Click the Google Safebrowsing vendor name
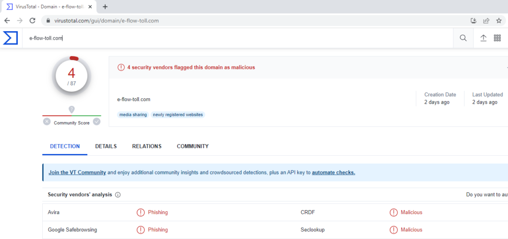This screenshot has width=508, height=239. (72, 230)
